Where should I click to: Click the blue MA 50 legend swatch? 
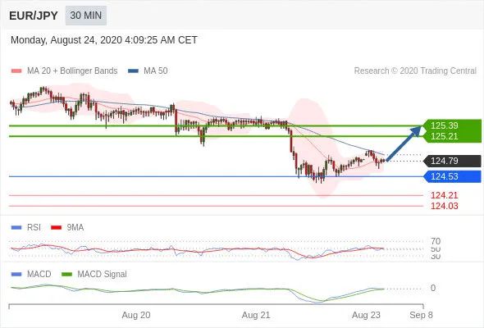[x=133, y=71]
